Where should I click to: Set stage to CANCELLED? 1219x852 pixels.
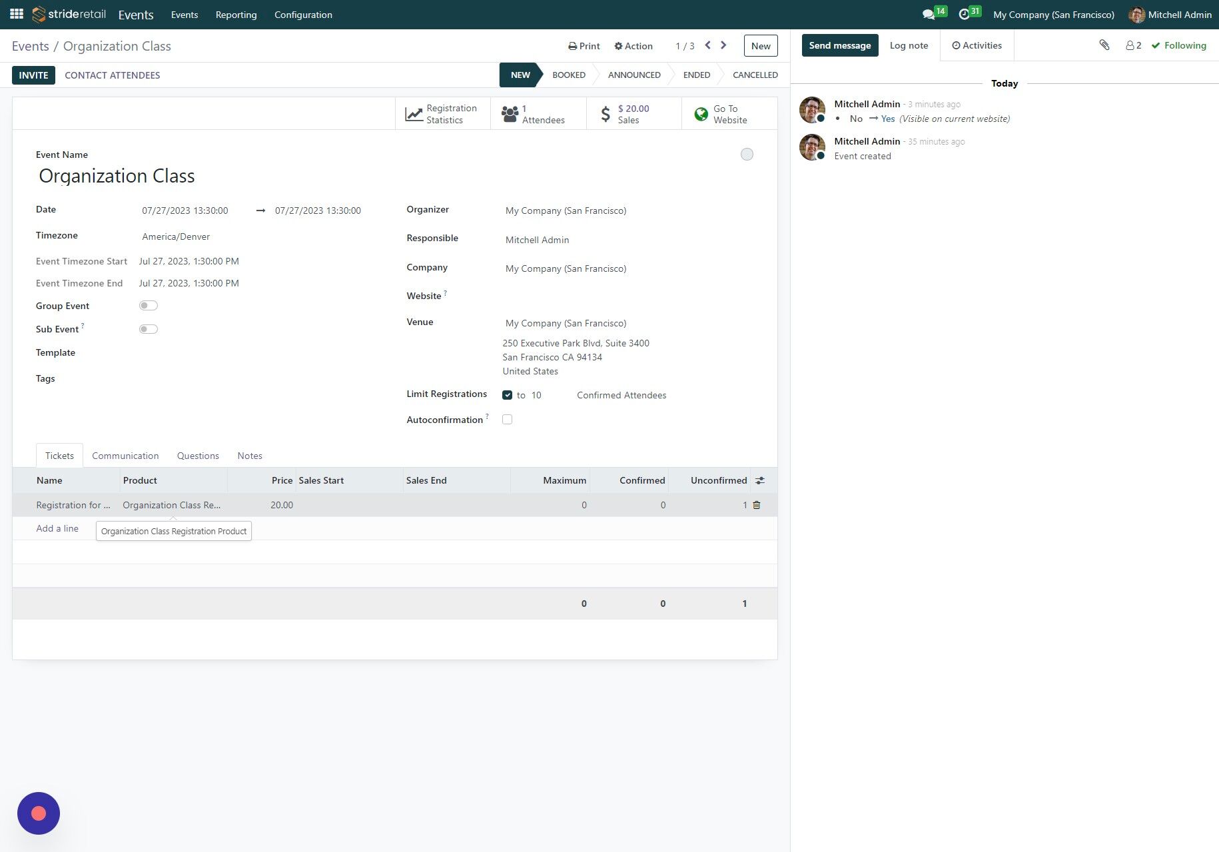tap(755, 75)
